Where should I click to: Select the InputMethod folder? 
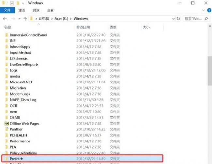tap(21, 52)
